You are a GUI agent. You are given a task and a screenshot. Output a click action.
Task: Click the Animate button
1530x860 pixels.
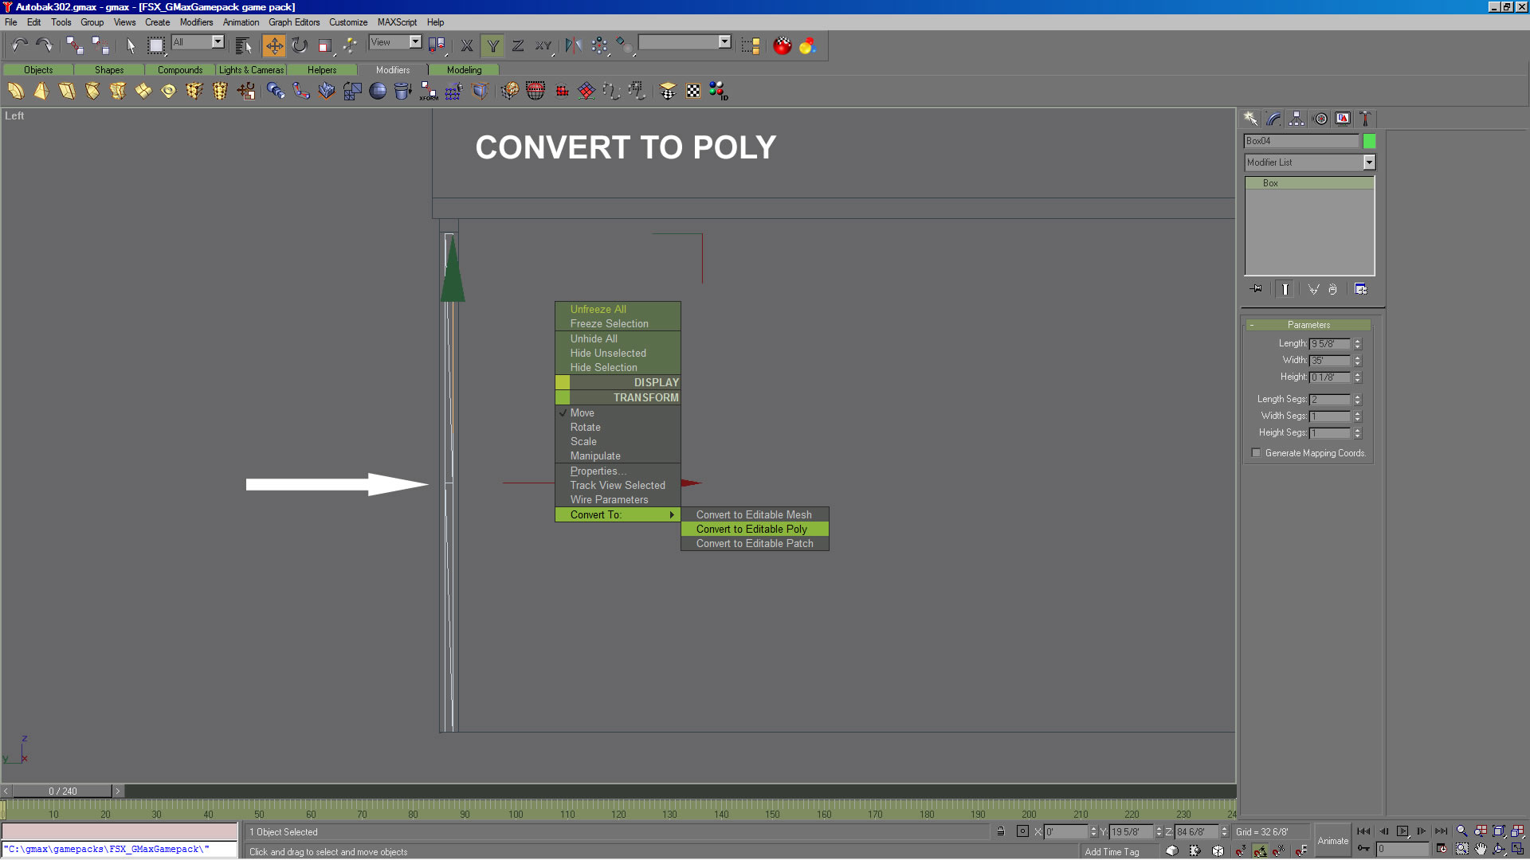click(1332, 841)
